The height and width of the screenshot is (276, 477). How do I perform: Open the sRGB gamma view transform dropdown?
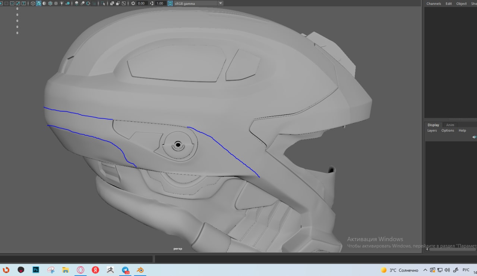pyautogui.click(x=198, y=3)
